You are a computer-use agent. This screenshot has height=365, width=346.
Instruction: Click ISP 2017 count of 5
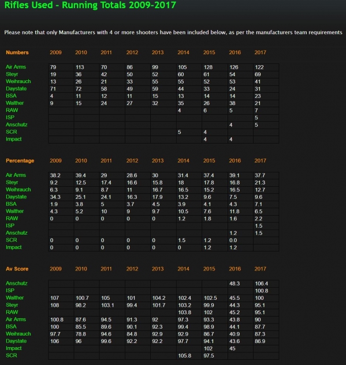(256, 118)
